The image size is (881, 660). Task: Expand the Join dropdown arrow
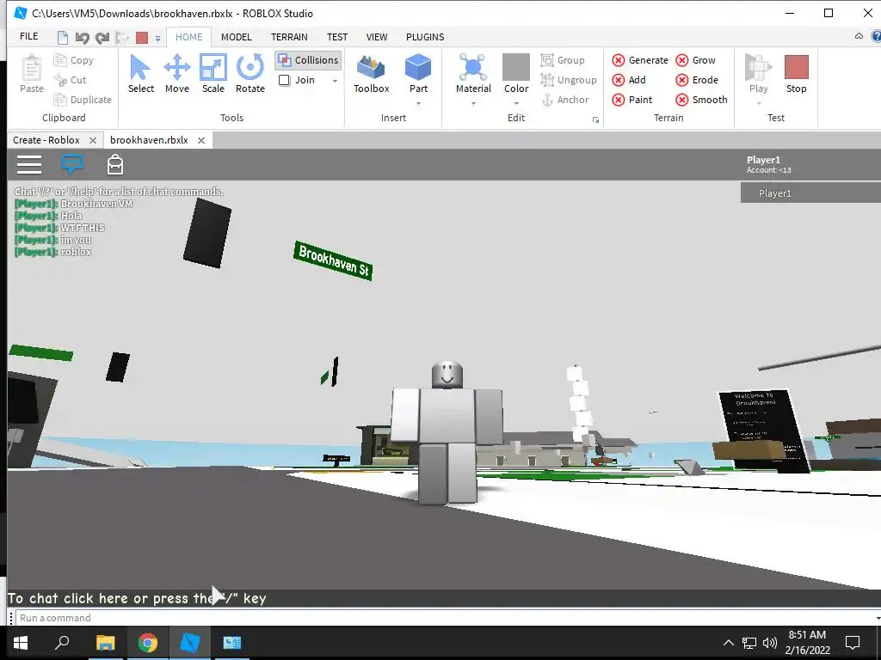335,81
